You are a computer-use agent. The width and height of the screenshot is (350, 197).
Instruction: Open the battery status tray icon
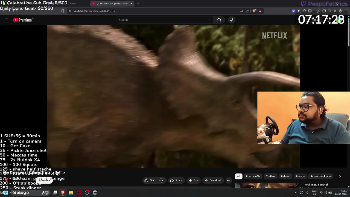(330, 193)
